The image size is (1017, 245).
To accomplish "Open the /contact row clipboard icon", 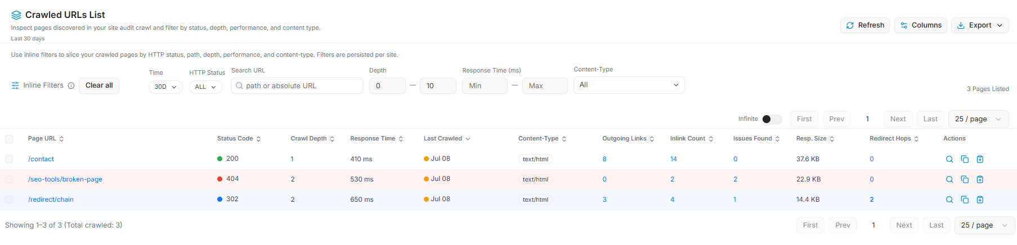I will (980, 159).
